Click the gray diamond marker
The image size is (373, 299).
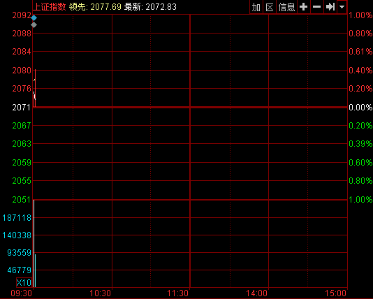tap(34, 24)
